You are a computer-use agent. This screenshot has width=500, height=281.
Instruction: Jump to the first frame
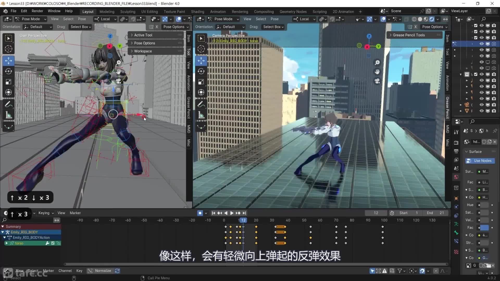213,213
